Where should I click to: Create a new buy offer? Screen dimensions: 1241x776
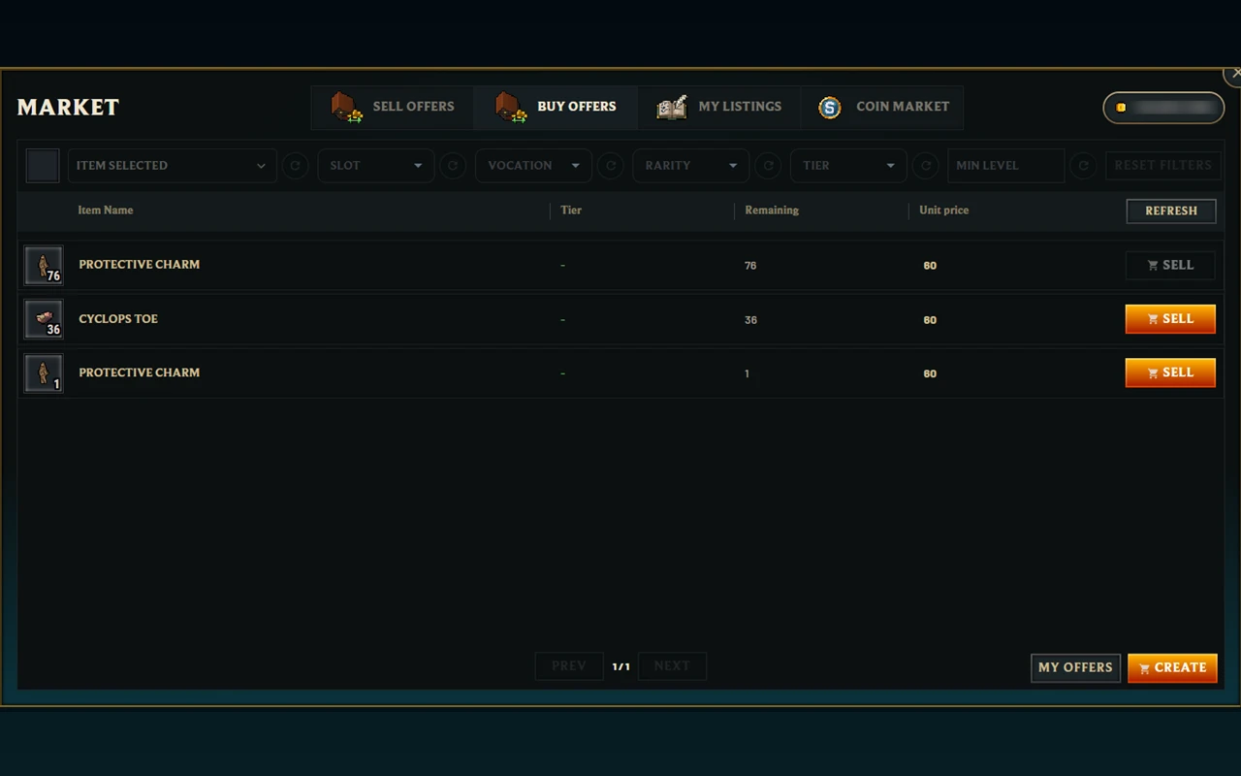1172,667
